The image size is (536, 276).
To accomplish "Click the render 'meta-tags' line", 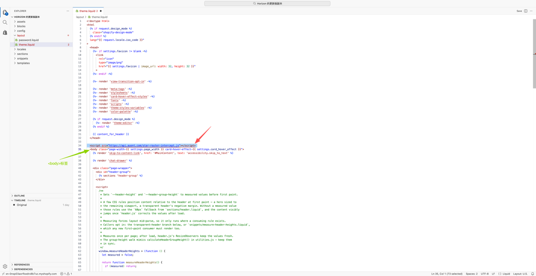I will coord(114,89).
